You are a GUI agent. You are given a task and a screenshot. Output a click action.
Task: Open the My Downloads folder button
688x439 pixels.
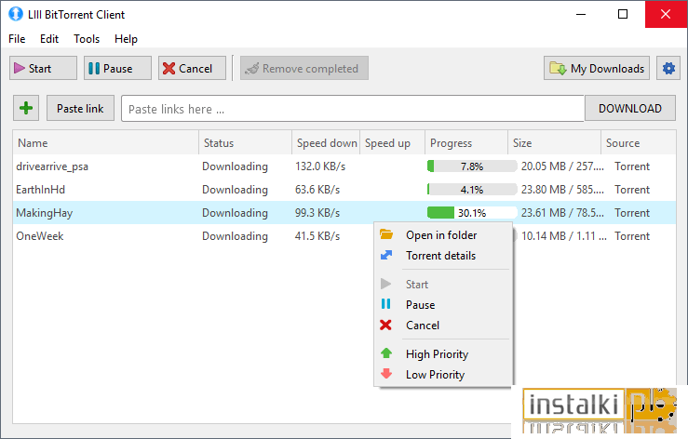pyautogui.click(x=597, y=68)
